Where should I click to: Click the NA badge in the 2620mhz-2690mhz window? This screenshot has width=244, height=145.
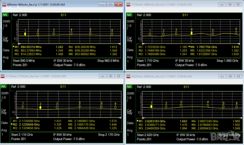click(x=129, y=87)
